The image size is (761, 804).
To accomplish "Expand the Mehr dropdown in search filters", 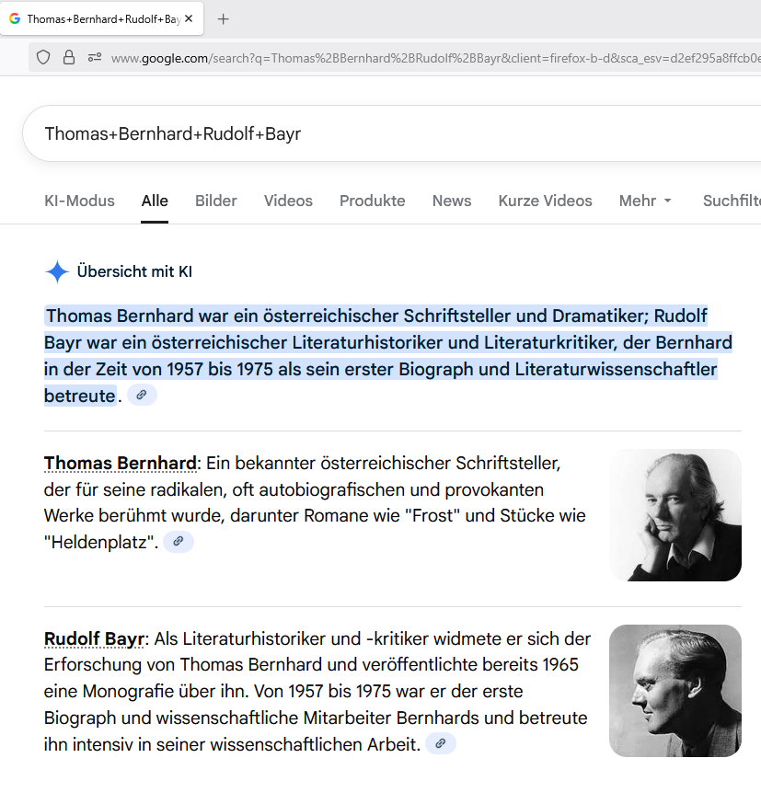I will [x=645, y=201].
